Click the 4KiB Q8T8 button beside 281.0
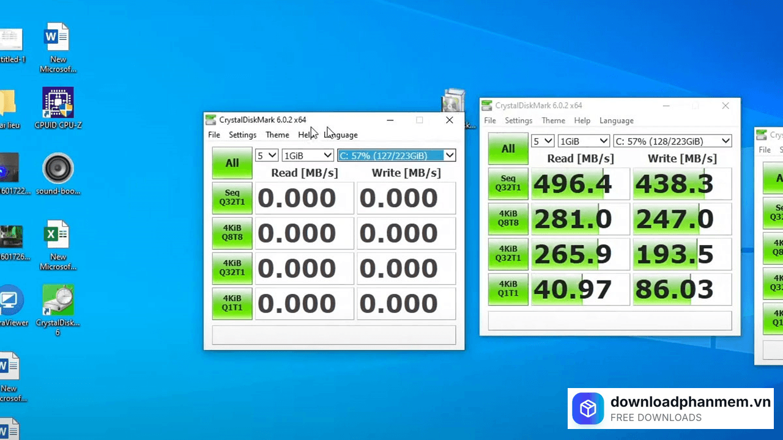This screenshot has width=783, height=440. point(508,219)
